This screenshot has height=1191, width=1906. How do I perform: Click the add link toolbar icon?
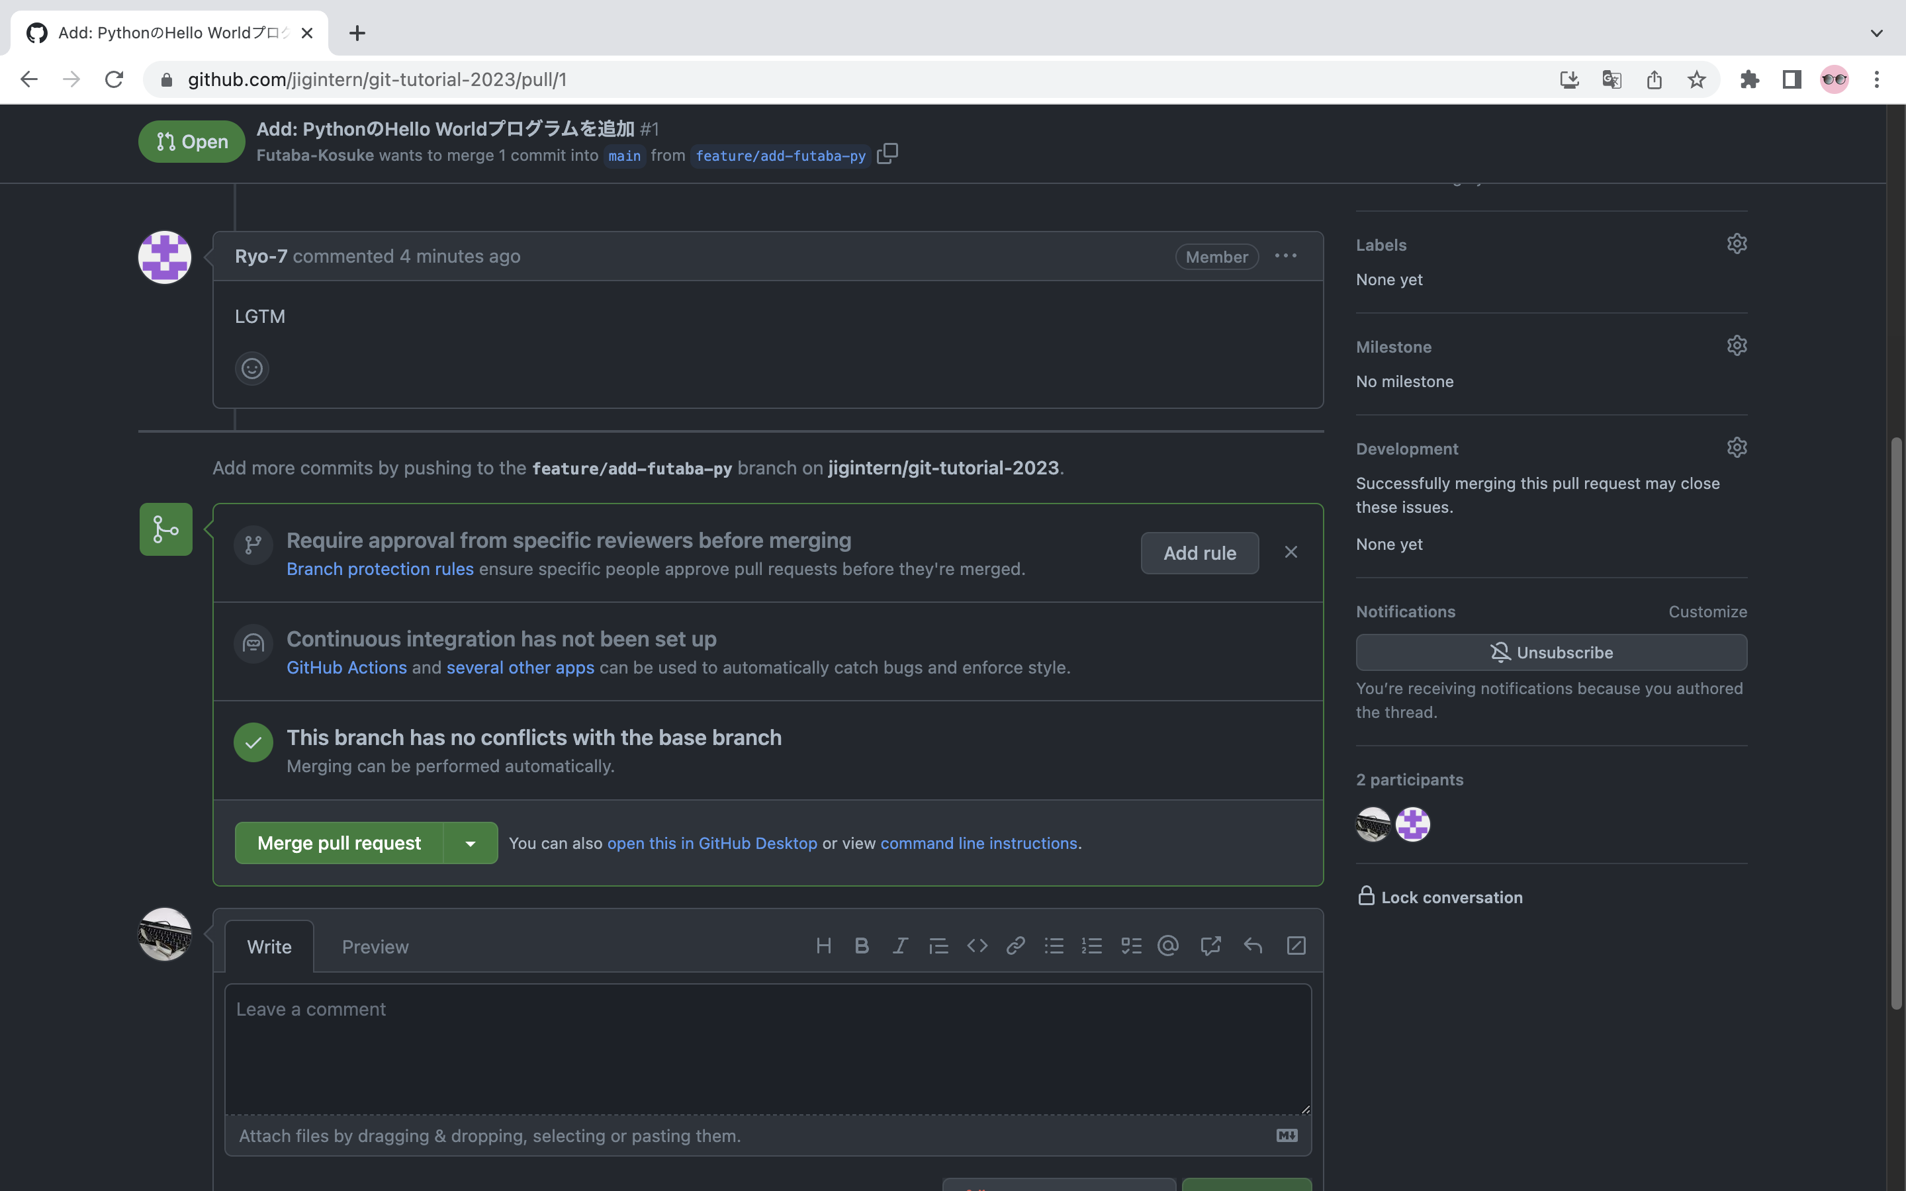click(1015, 946)
